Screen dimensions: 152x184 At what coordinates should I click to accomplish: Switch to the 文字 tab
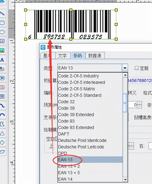click(x=63, y=56)
